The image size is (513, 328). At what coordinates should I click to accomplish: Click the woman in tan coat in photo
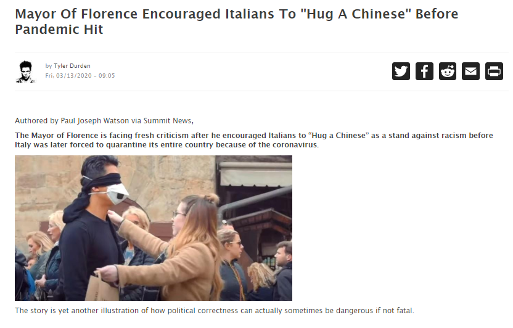(x=183, y=252)
